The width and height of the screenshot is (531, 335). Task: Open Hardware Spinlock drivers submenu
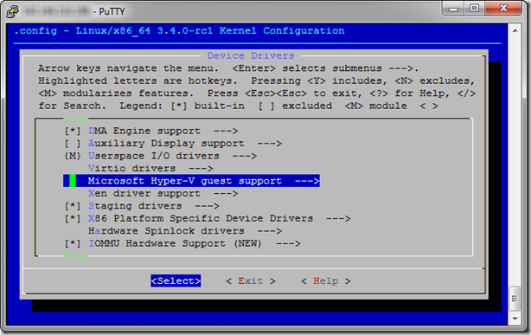pyautogui.click(x=185, y=231)
